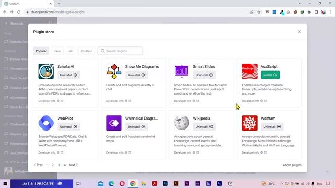This screenshot has width=335, height=188.
Task: Click the VoxScript plugin logo
Action: 250,72
